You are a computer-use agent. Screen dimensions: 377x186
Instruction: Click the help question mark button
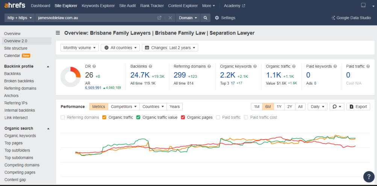[x=369, y=177]
